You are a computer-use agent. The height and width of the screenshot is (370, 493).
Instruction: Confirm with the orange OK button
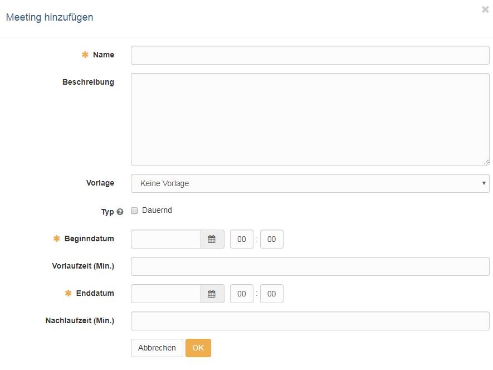tap(198, 348)
